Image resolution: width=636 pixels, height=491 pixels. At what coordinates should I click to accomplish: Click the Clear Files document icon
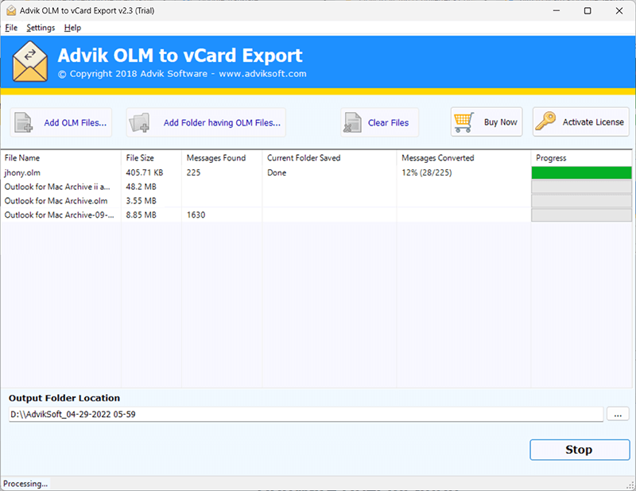click(x=352, y=122)
